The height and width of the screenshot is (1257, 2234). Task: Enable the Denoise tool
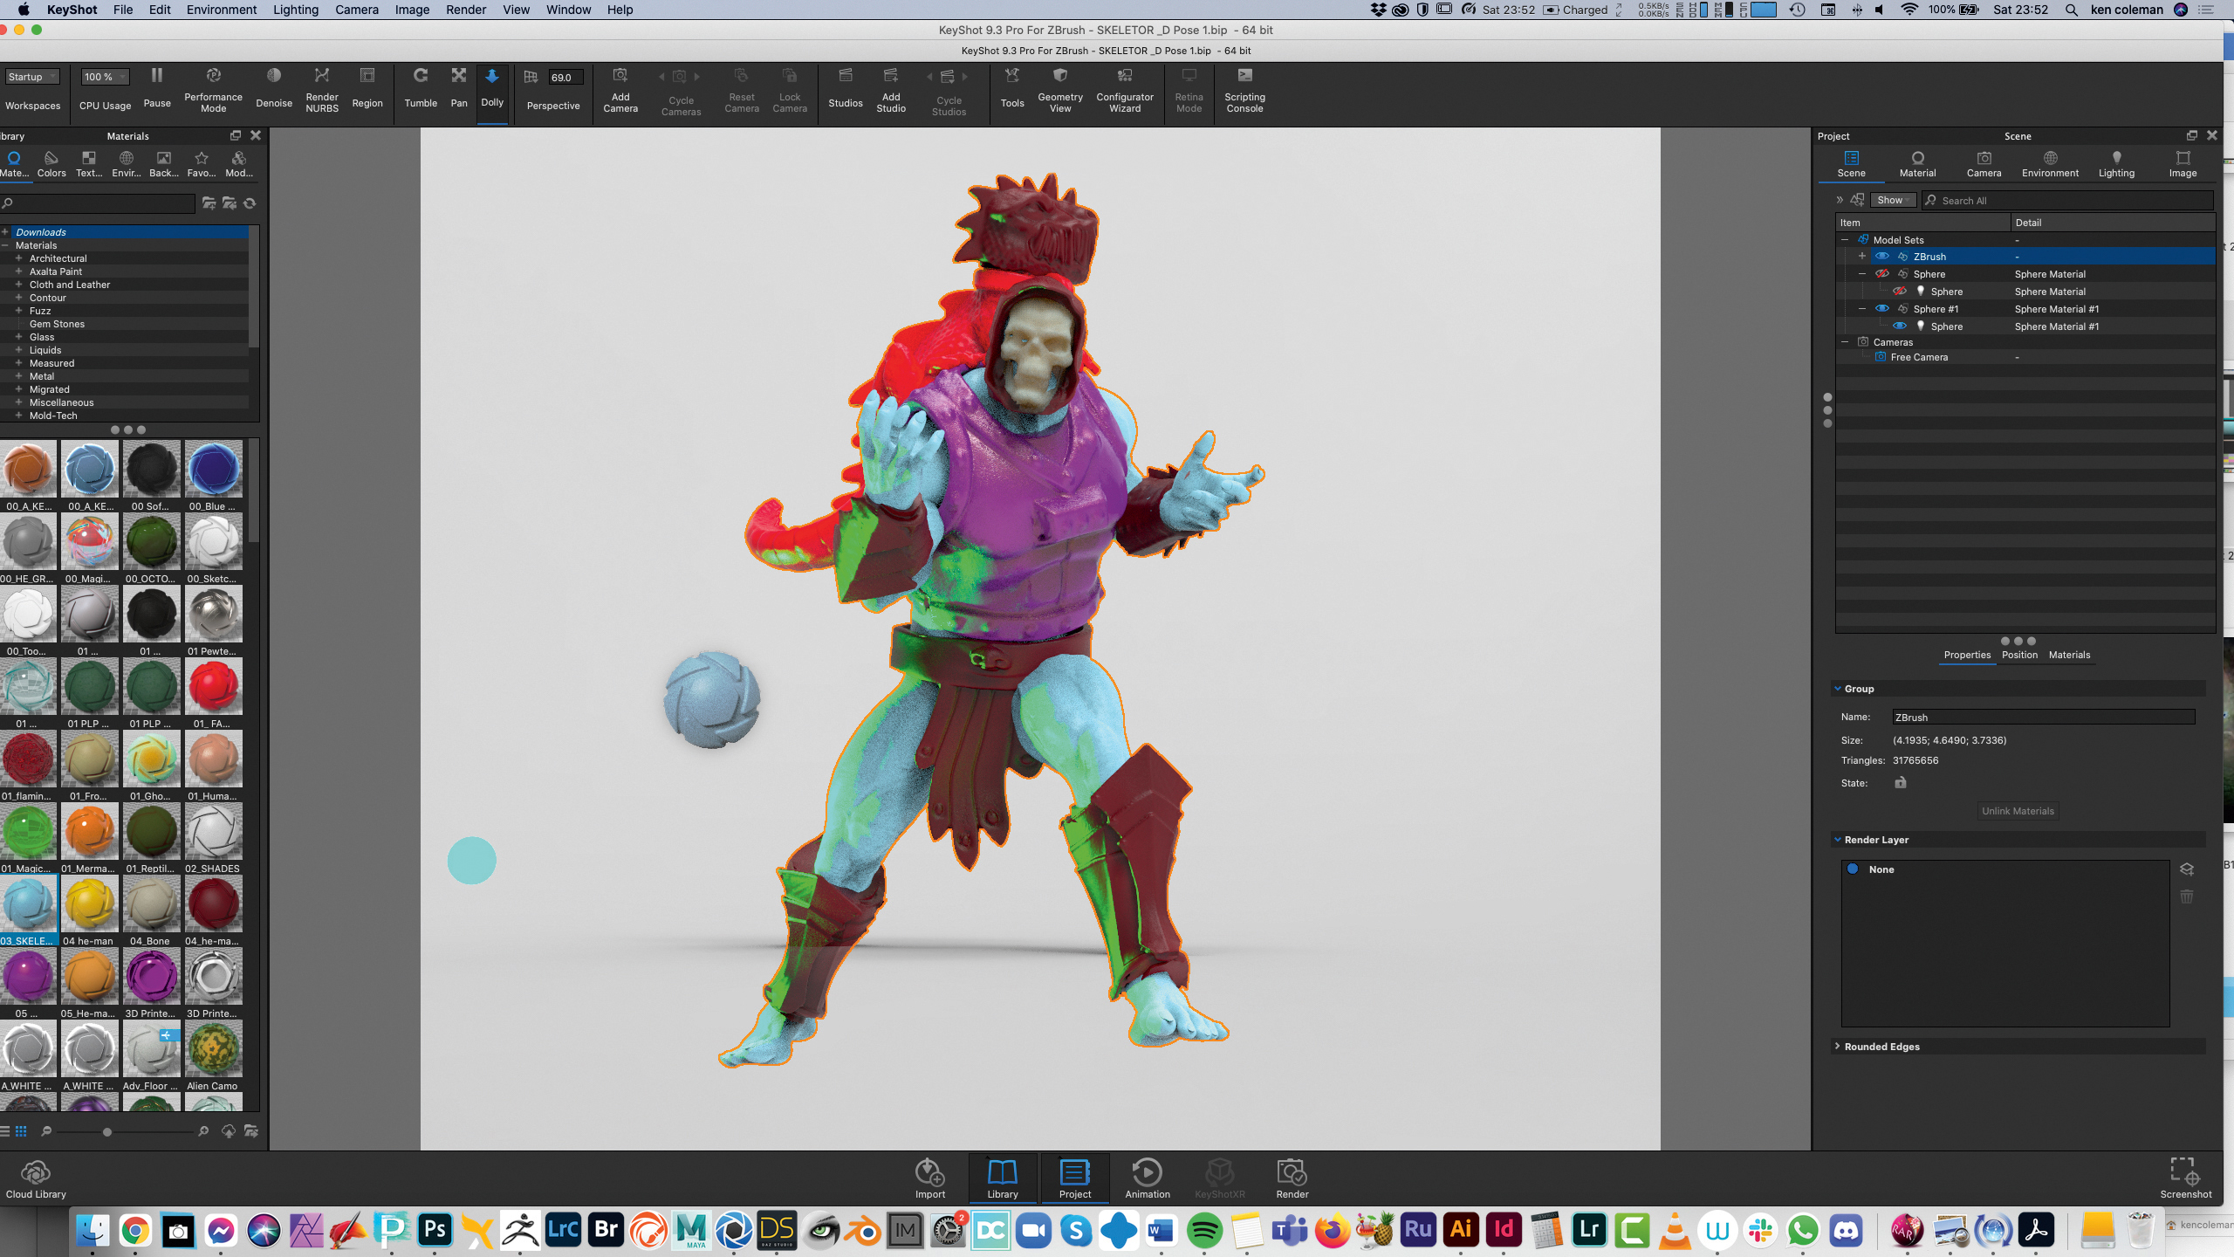point(274,87)
